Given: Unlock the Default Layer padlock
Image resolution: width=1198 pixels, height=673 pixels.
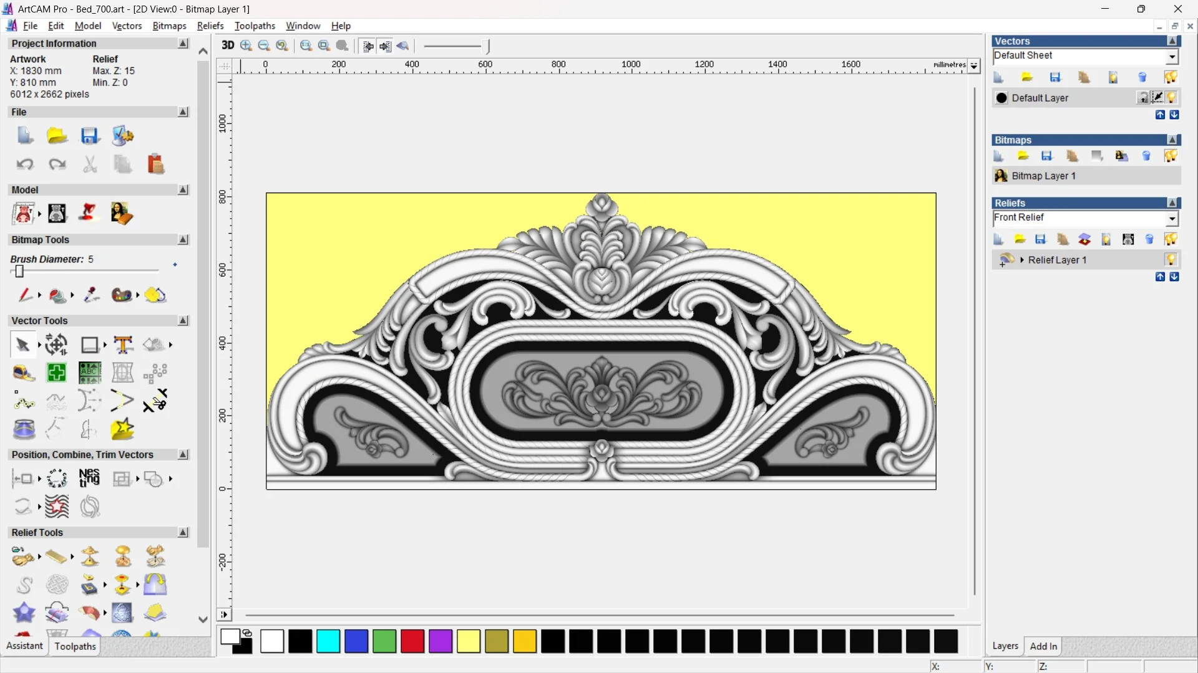Looking at the screenshot, I should 1143,97.
